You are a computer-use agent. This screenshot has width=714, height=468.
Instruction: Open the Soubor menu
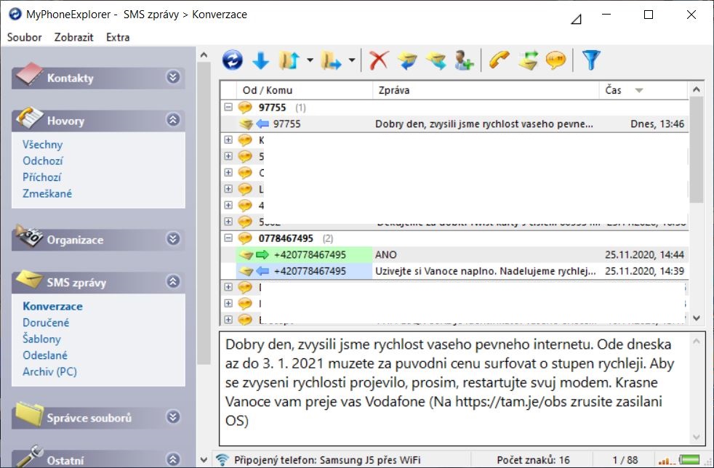(24, 37)
